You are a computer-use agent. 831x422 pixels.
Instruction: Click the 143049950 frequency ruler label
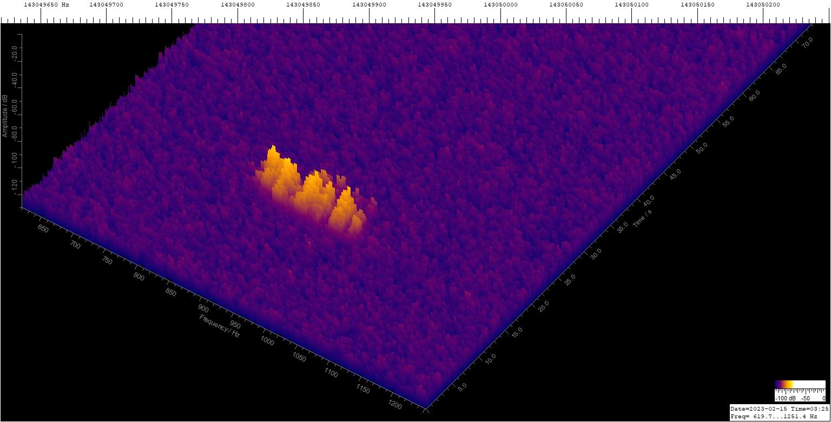click(x=435, y=5)
